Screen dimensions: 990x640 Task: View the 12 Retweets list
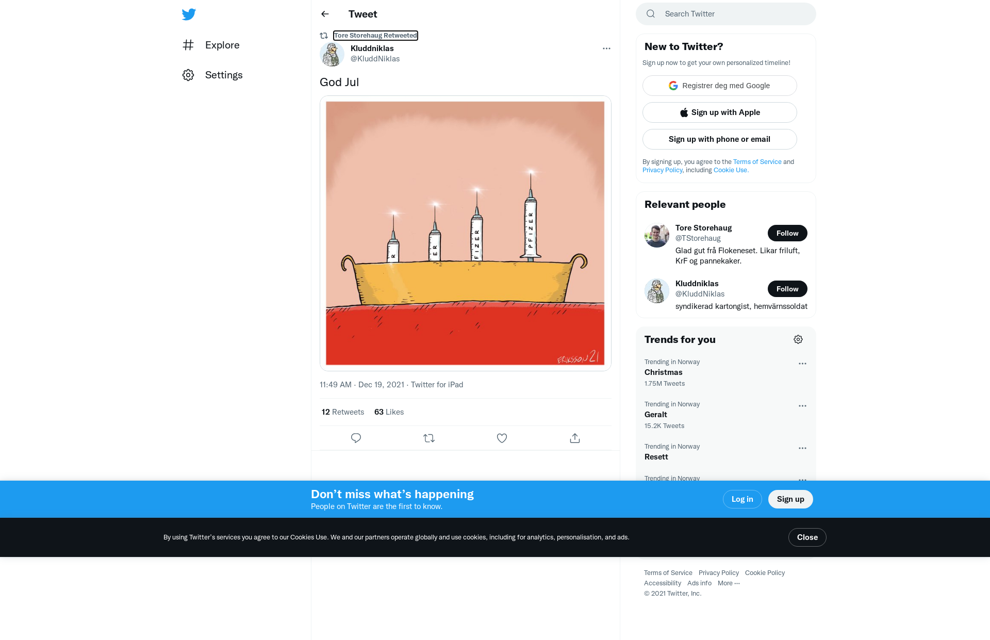pos(343,412)
